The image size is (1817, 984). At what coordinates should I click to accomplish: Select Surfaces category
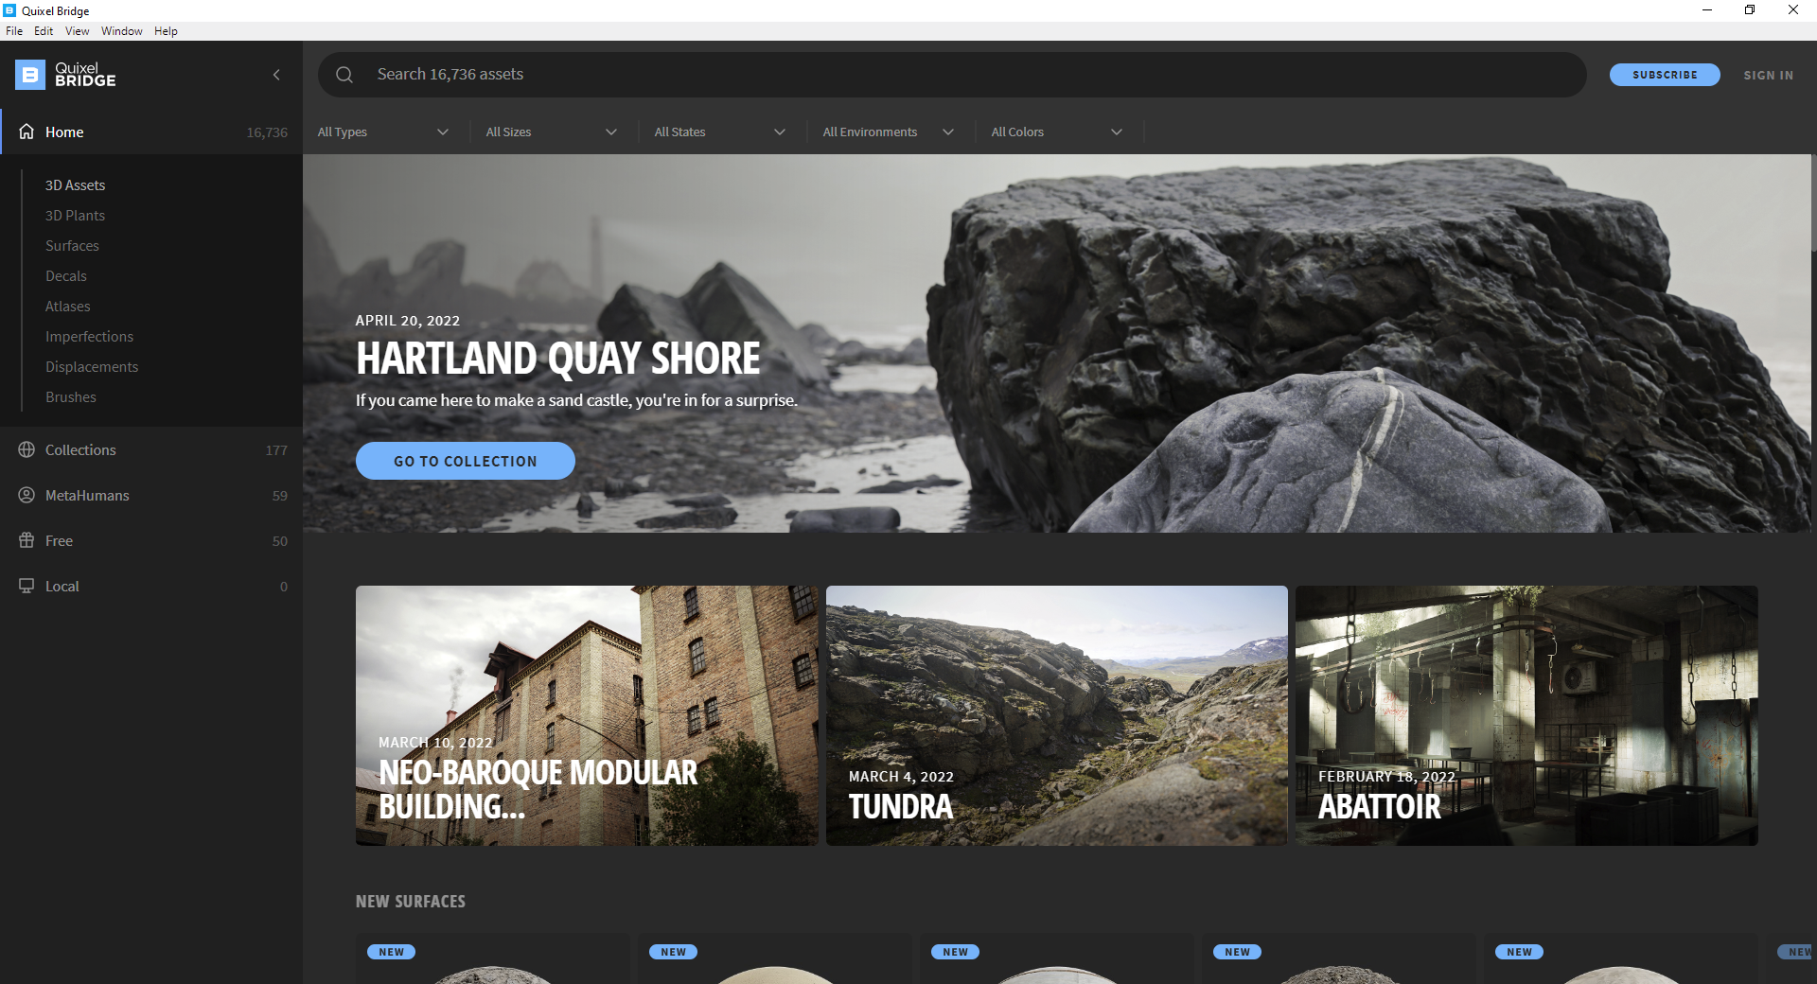72,245
